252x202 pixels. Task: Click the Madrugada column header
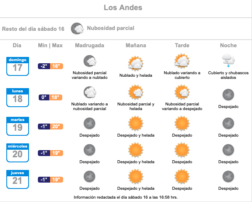point(90,46)
